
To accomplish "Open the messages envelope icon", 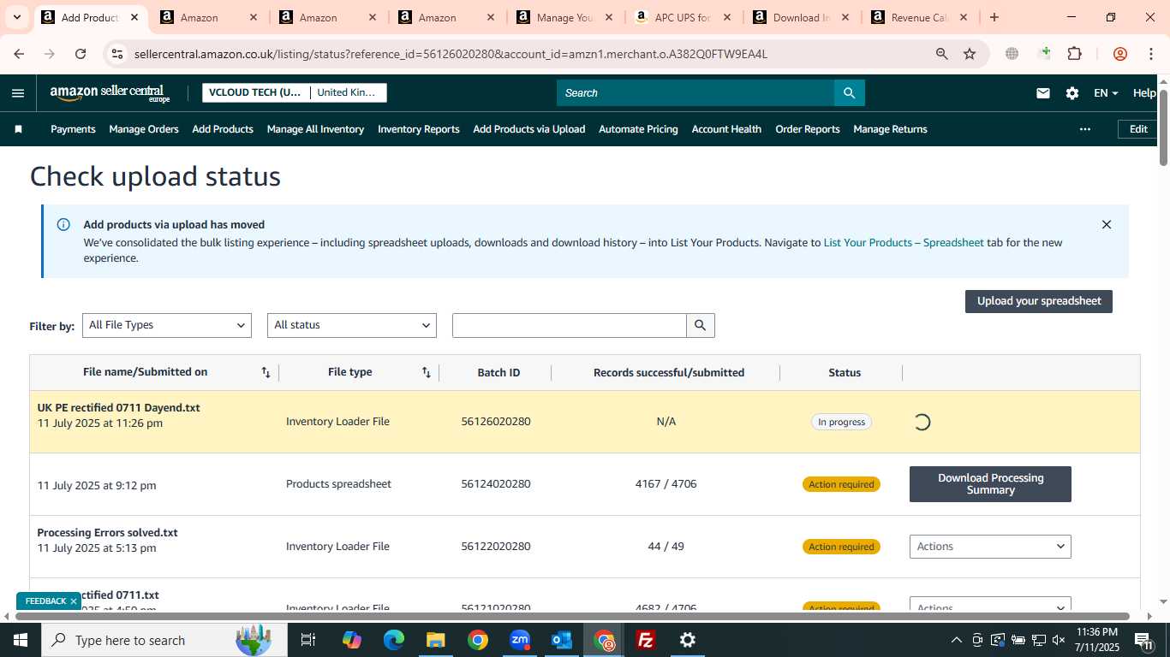I will coord(1043,93).
